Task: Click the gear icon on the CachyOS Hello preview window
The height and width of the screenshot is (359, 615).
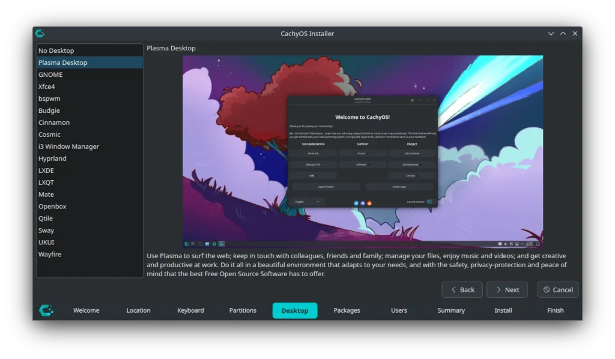Action: click(412, 101)
